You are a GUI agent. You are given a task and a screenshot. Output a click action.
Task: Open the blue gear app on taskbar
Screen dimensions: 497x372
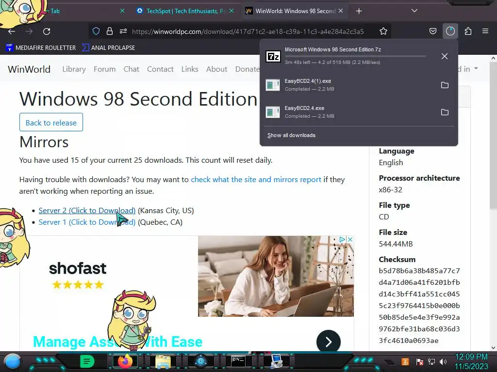(x=200, y=361)
